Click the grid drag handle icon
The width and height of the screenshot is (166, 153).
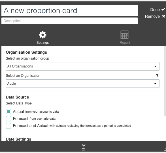click(84, 149)
